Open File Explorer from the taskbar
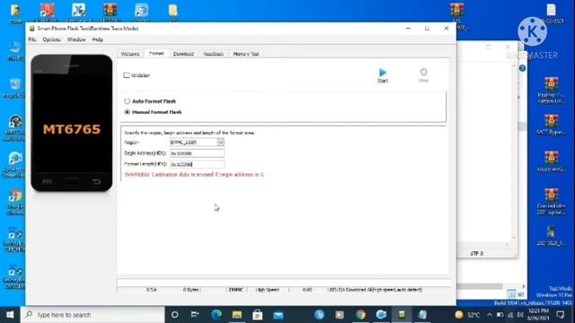Viewport: 575px width, 323px height. (237, 315)
